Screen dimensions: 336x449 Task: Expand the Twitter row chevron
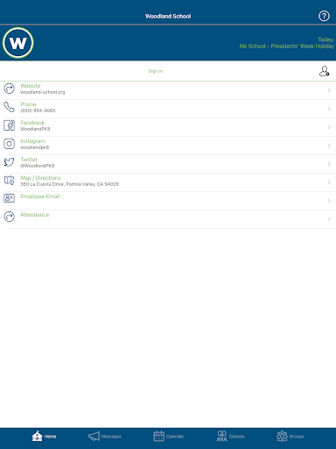[x=329, y=164]
